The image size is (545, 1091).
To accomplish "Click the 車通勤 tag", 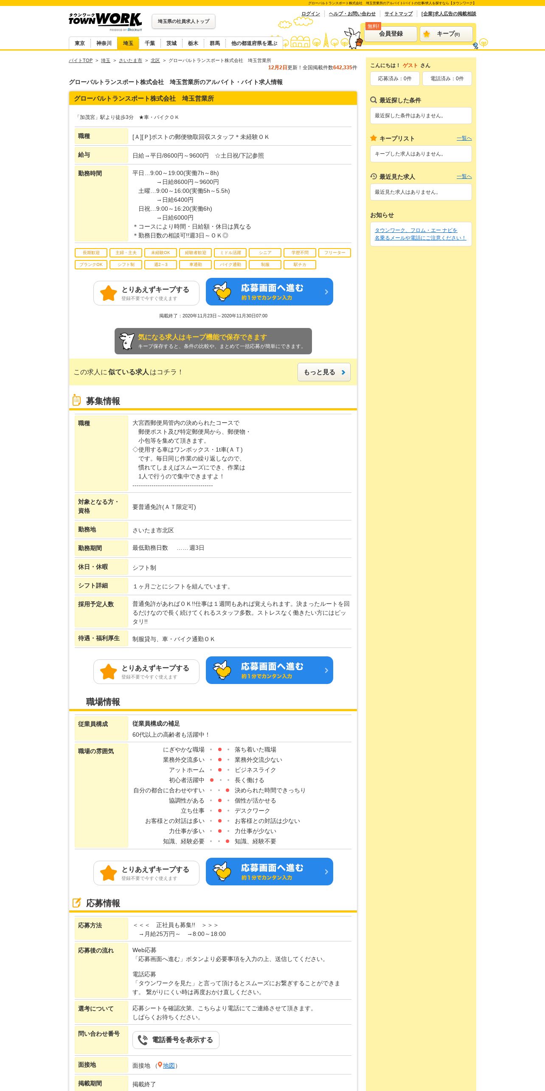I will [196, 265].
